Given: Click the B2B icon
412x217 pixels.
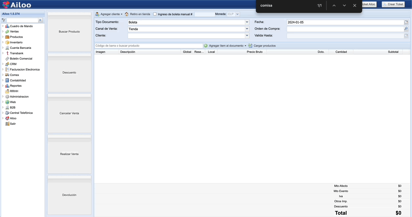Looking at the screenshot, I should (7, 108).
